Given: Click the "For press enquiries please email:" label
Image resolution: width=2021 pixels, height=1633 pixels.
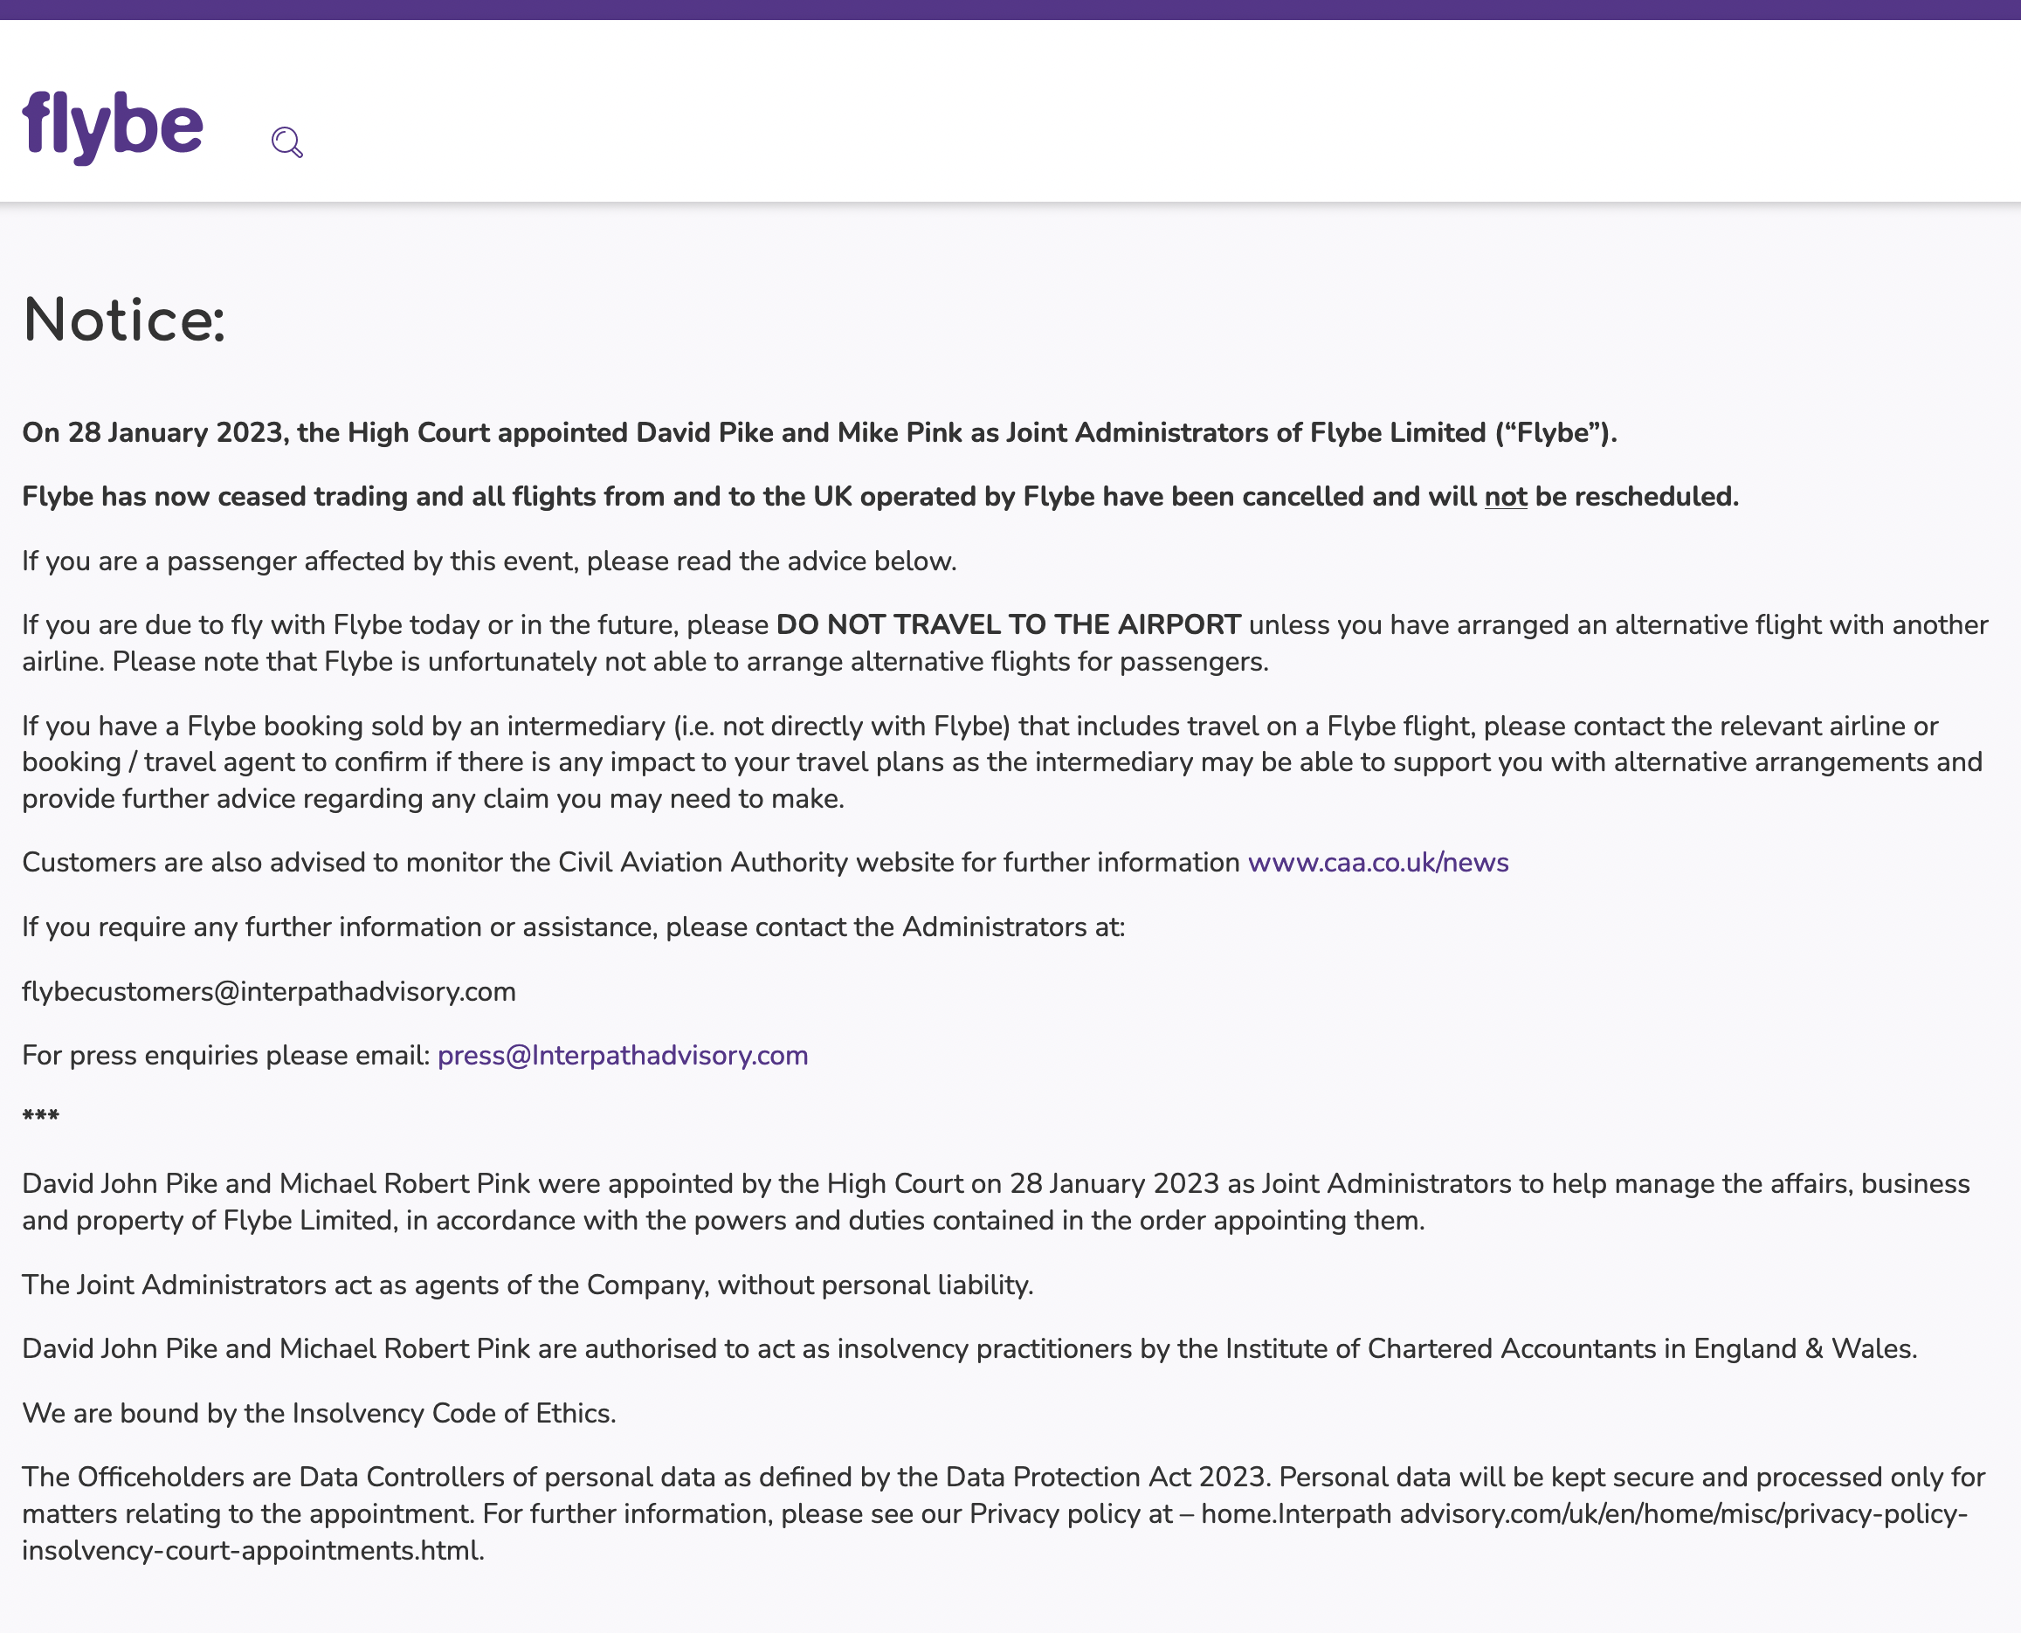Looking at the screenshot, I should click(x=226, y=1056).
